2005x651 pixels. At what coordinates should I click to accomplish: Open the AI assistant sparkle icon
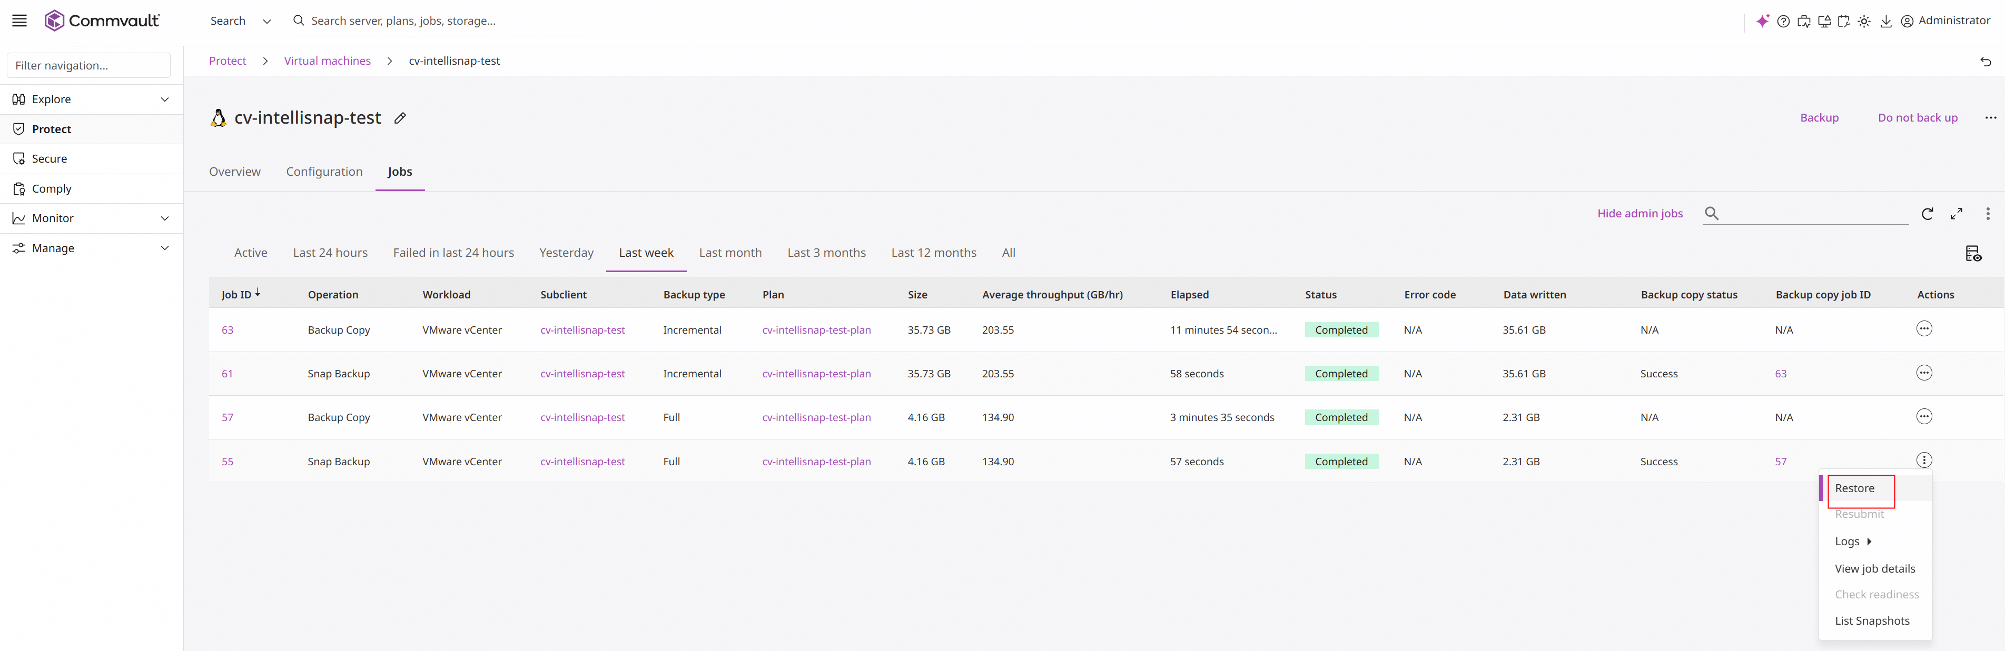point(1762,21)
